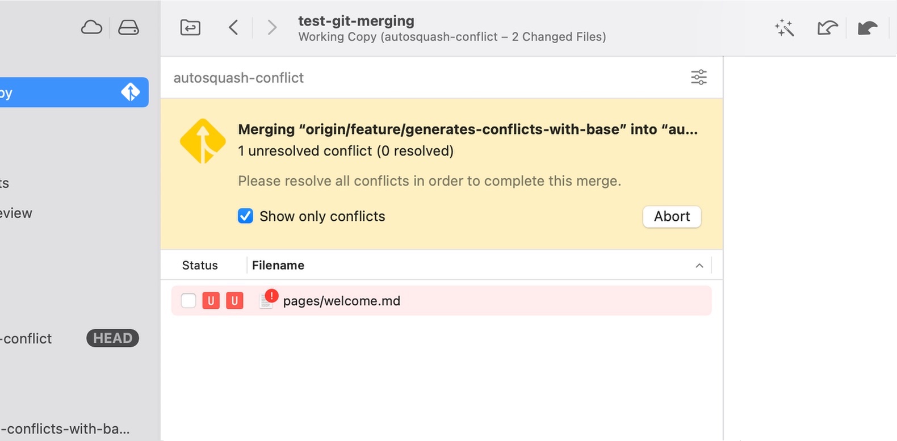Open quick actions magic wand

784,28
